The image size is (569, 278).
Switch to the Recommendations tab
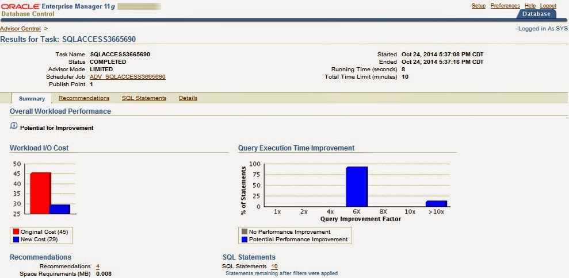click(x=84, y=98)
